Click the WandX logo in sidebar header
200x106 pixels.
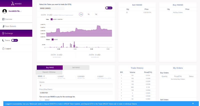[x=16, y=3]
